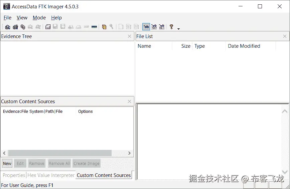Click the Export Files blank page icon
The width and height of the screenshot is (290, 189).
click(121, 27)
